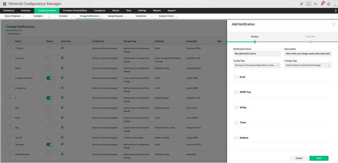The height and width of the screenshot is (163, 338).
Task: Tick the Rollback checkbox
Action: (236, 138)
